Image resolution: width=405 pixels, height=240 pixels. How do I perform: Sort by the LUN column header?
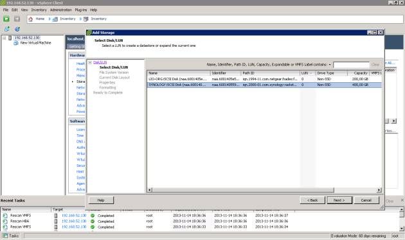click(308, 73)
